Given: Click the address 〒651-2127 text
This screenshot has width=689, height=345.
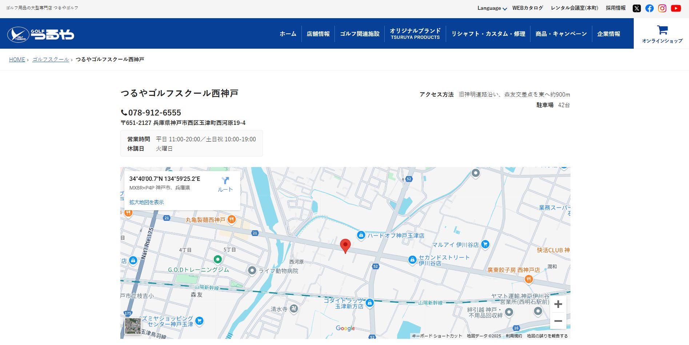Looking at the screenshot, I should click(183, 123).
